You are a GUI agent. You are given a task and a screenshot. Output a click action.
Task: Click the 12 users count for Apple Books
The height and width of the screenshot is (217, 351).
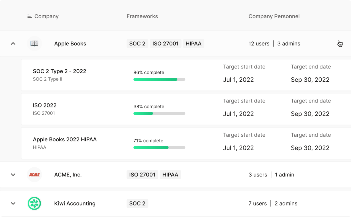[259, 44]
